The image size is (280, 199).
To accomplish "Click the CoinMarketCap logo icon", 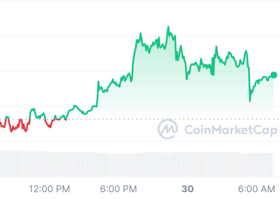I will (168, 129).
